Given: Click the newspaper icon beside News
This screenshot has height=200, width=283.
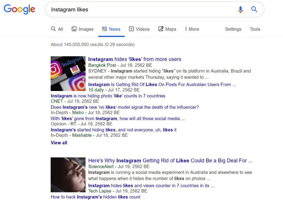Looking at the screenshot, I should [x=104, y=29].
